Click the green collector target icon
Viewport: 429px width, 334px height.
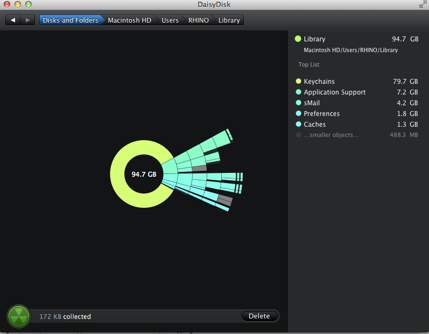point(19,316)
